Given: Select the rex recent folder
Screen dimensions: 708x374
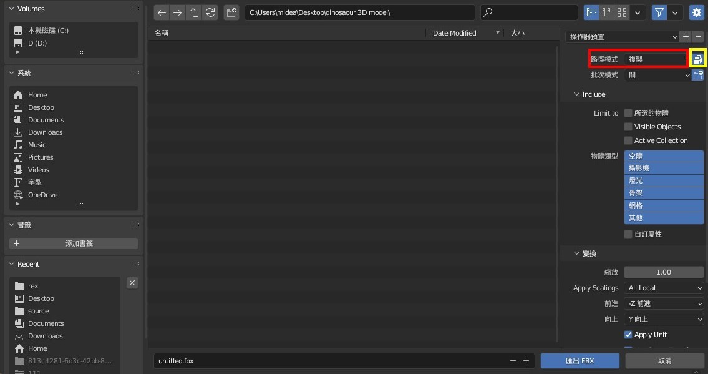Looking at the screenshot, I should coord(33,286).
